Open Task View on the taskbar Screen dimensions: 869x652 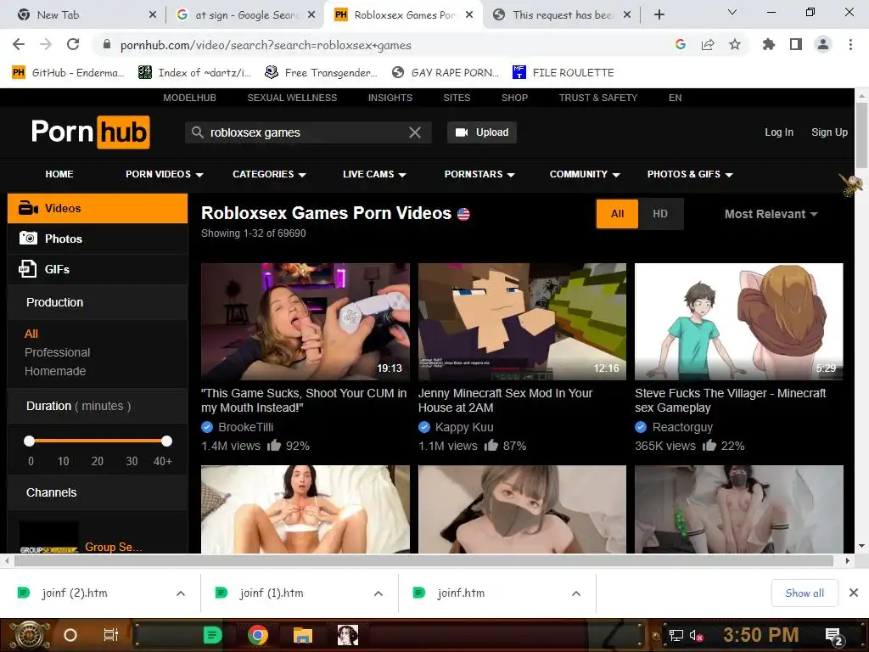[111, 635]
